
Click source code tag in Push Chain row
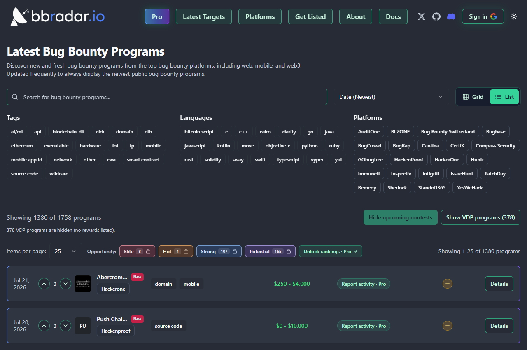click(x=168, y=326)
